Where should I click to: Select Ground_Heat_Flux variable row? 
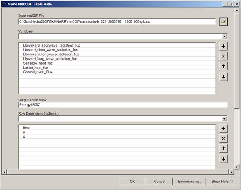pyautogui.click(x=117, y=72)
